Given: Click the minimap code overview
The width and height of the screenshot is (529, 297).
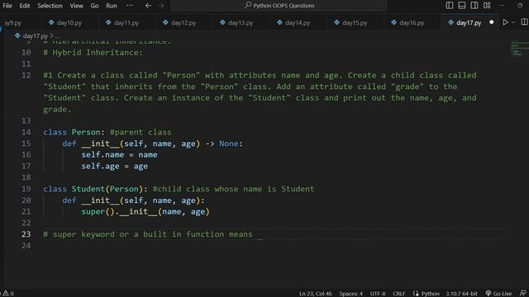Looking at the screenshot, I should pyautogui.click(x=519, y=48).
